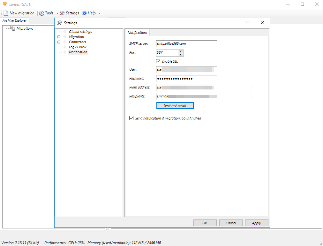Click the Apply button
Image resolution: width=323 pixels, height=246 pixels.
click(256, 223)
